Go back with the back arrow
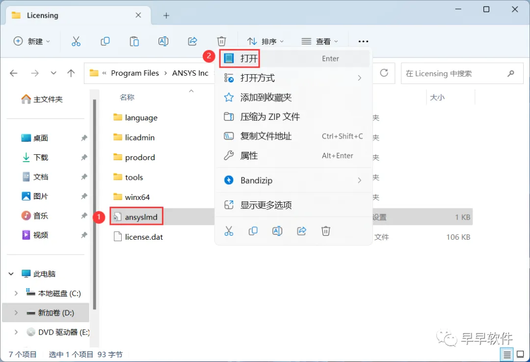 point(14,73)
